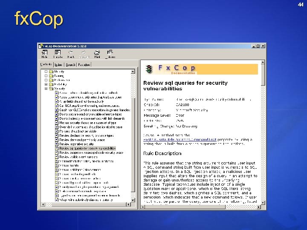The width and height of the screenshot is (307, 230).
Task: Click topic pane scroll right arrow
Action: coord(259,207)
